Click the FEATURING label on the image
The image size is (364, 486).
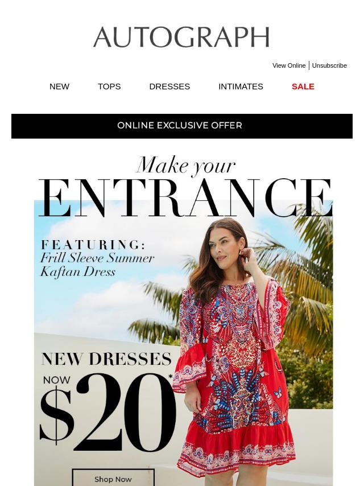click(x=93, y=245)
